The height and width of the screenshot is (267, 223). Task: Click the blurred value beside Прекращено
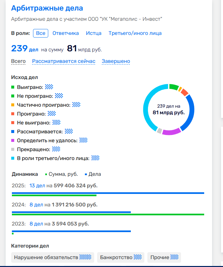coord(56,149)
